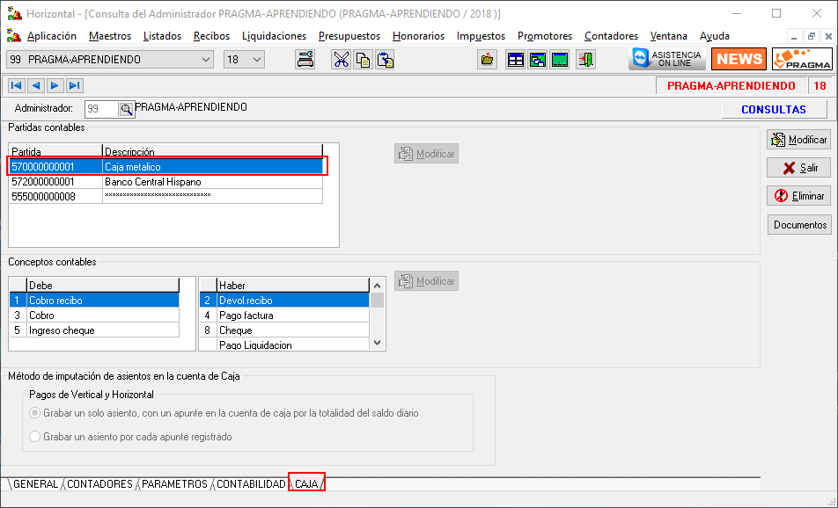Viewport: 838px width, 508px height.
Task: Click Modificar beside Conceptos contables lists
Action: (426, 281)
